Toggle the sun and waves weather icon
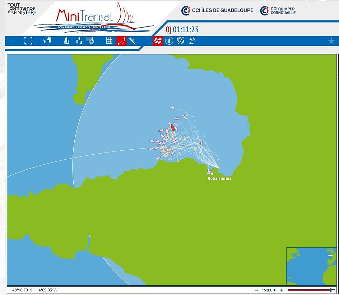Viewport: 339px width, 295px height. pyautogui.click(x=180, y=40)
